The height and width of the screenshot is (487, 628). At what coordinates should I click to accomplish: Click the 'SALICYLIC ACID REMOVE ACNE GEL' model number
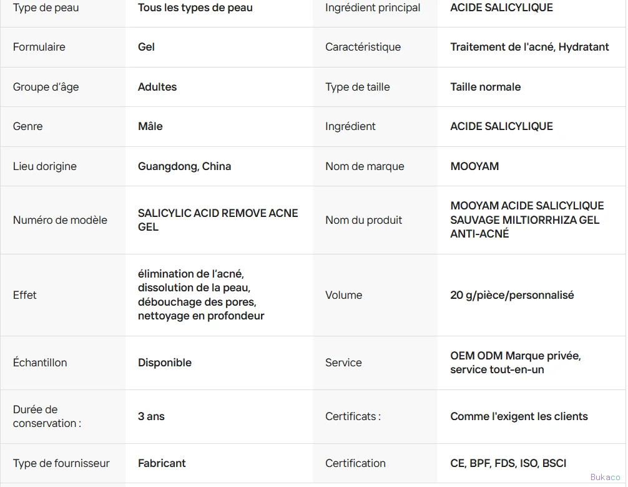[218, 220]
